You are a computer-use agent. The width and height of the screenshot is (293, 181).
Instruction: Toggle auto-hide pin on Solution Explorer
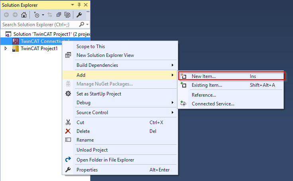click(x=79, y=5)
